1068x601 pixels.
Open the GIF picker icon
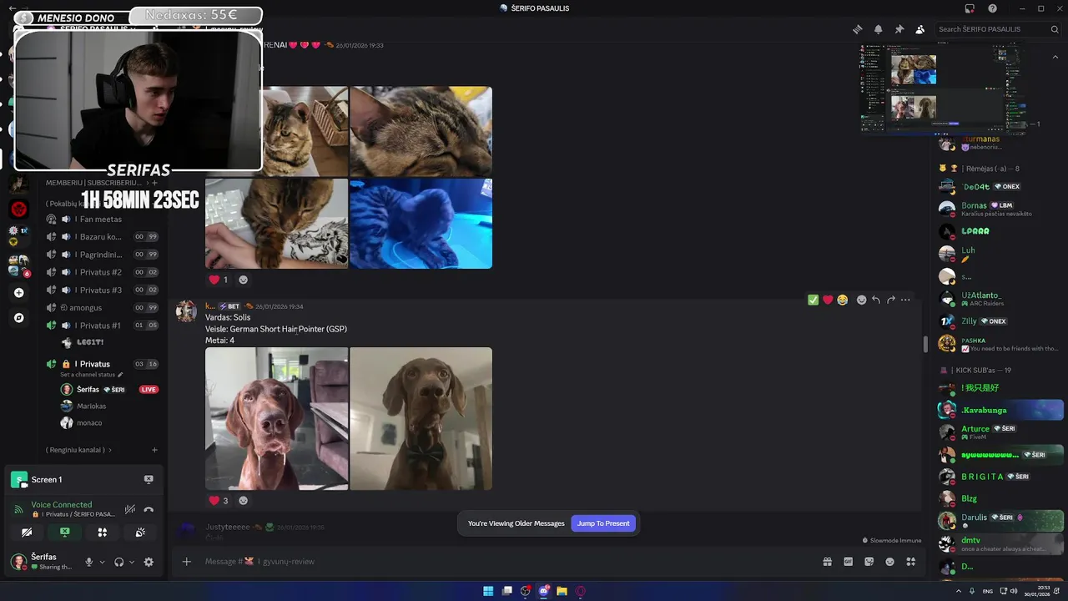848,562
